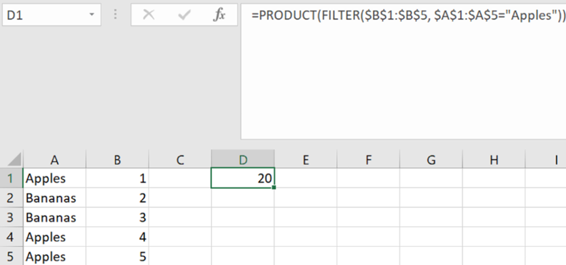Click cell D1 containing 20
The width and height of the screenshot is (566, 265).
click(243, 178)
